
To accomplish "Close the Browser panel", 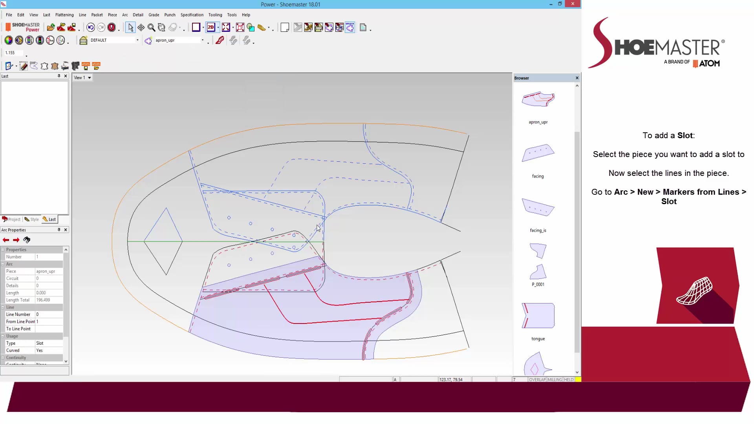I will (x=577, y=78).
